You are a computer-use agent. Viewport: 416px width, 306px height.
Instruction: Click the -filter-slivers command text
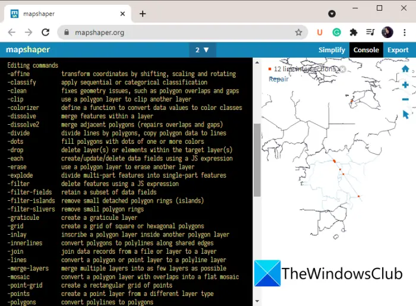31,209
